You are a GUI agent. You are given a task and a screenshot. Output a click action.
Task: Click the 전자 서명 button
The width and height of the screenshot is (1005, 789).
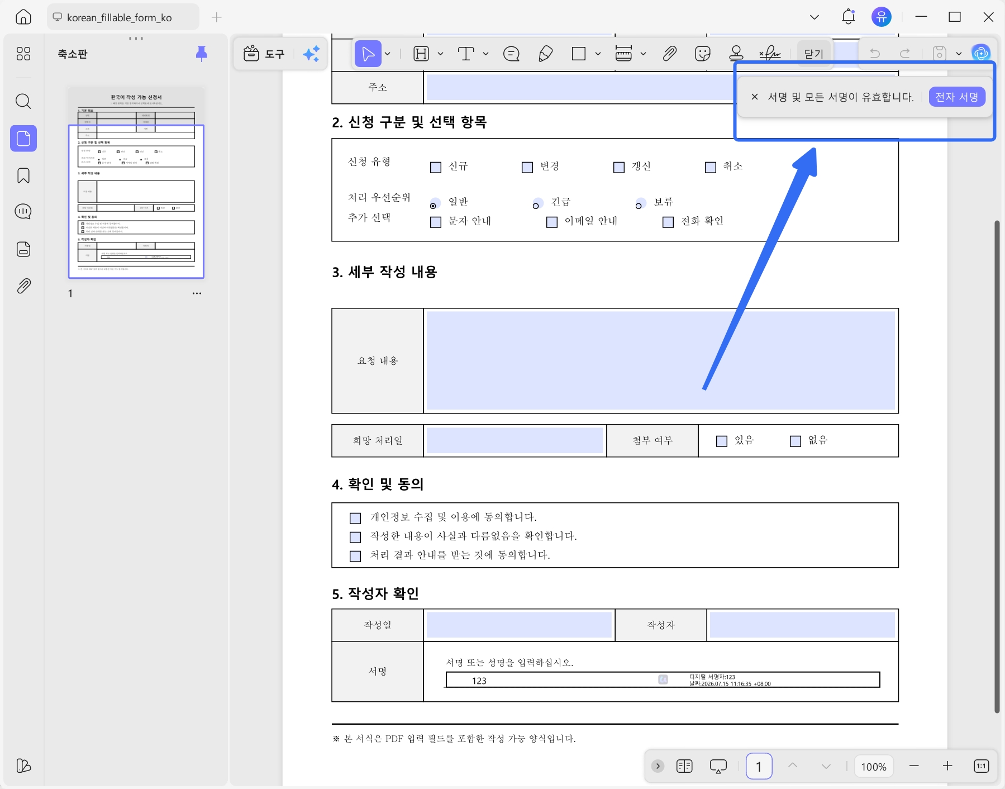tap(957, 97)
